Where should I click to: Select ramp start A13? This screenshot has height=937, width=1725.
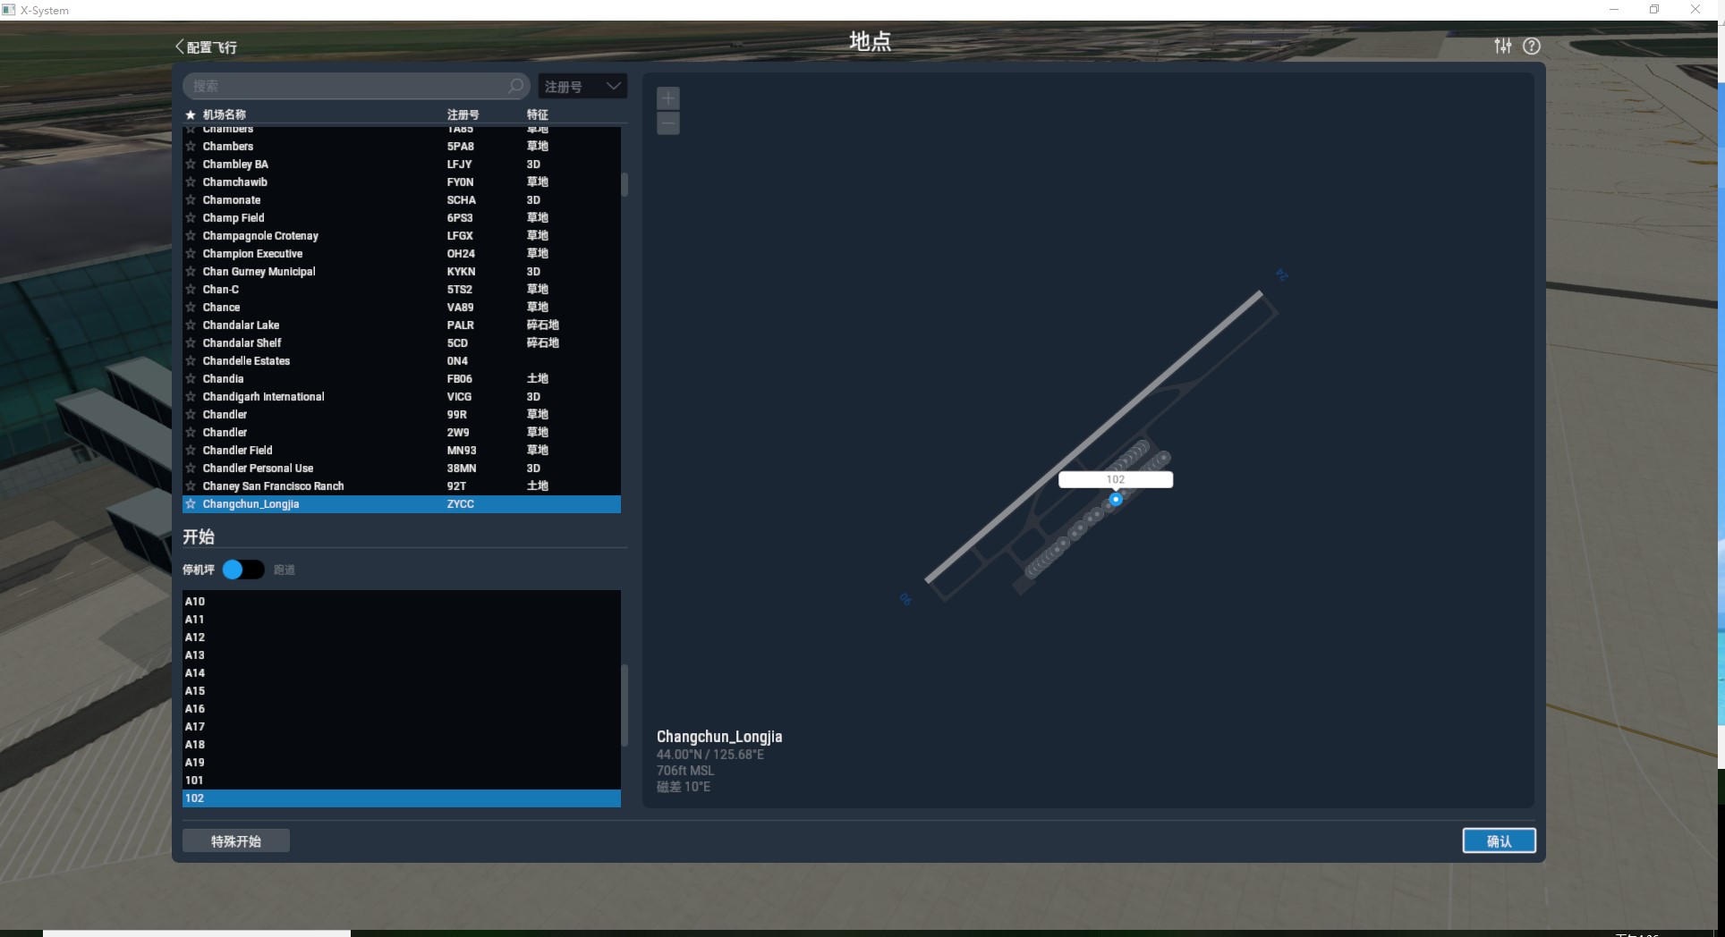[x=402, y=655]
